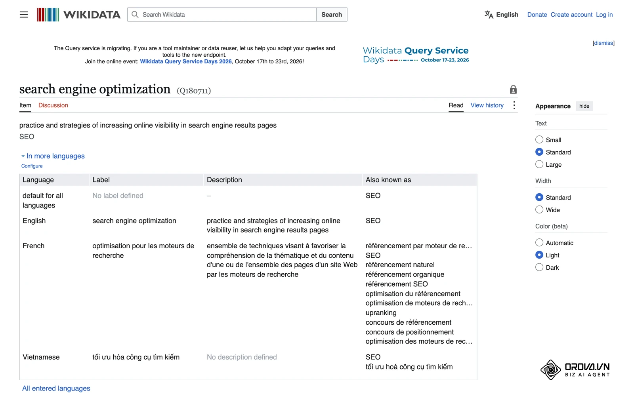
Task: Click the Search button
Action: click(332, 15)
